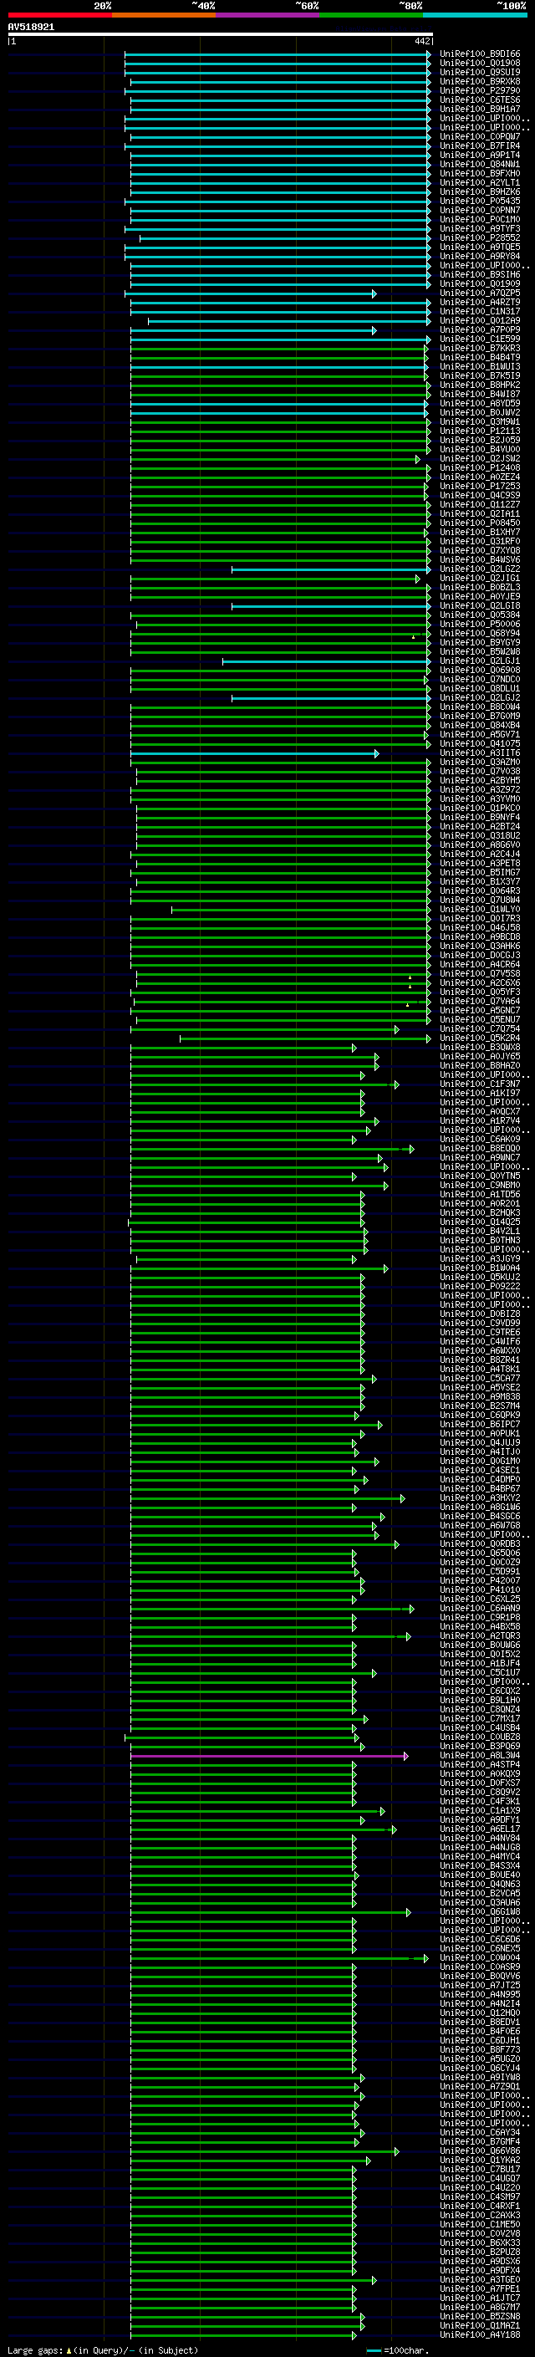Select the UniRef100_A6EL17 label
Image resolution: width=535 pixels, height=2357 pixels.
coord(480,1829)
